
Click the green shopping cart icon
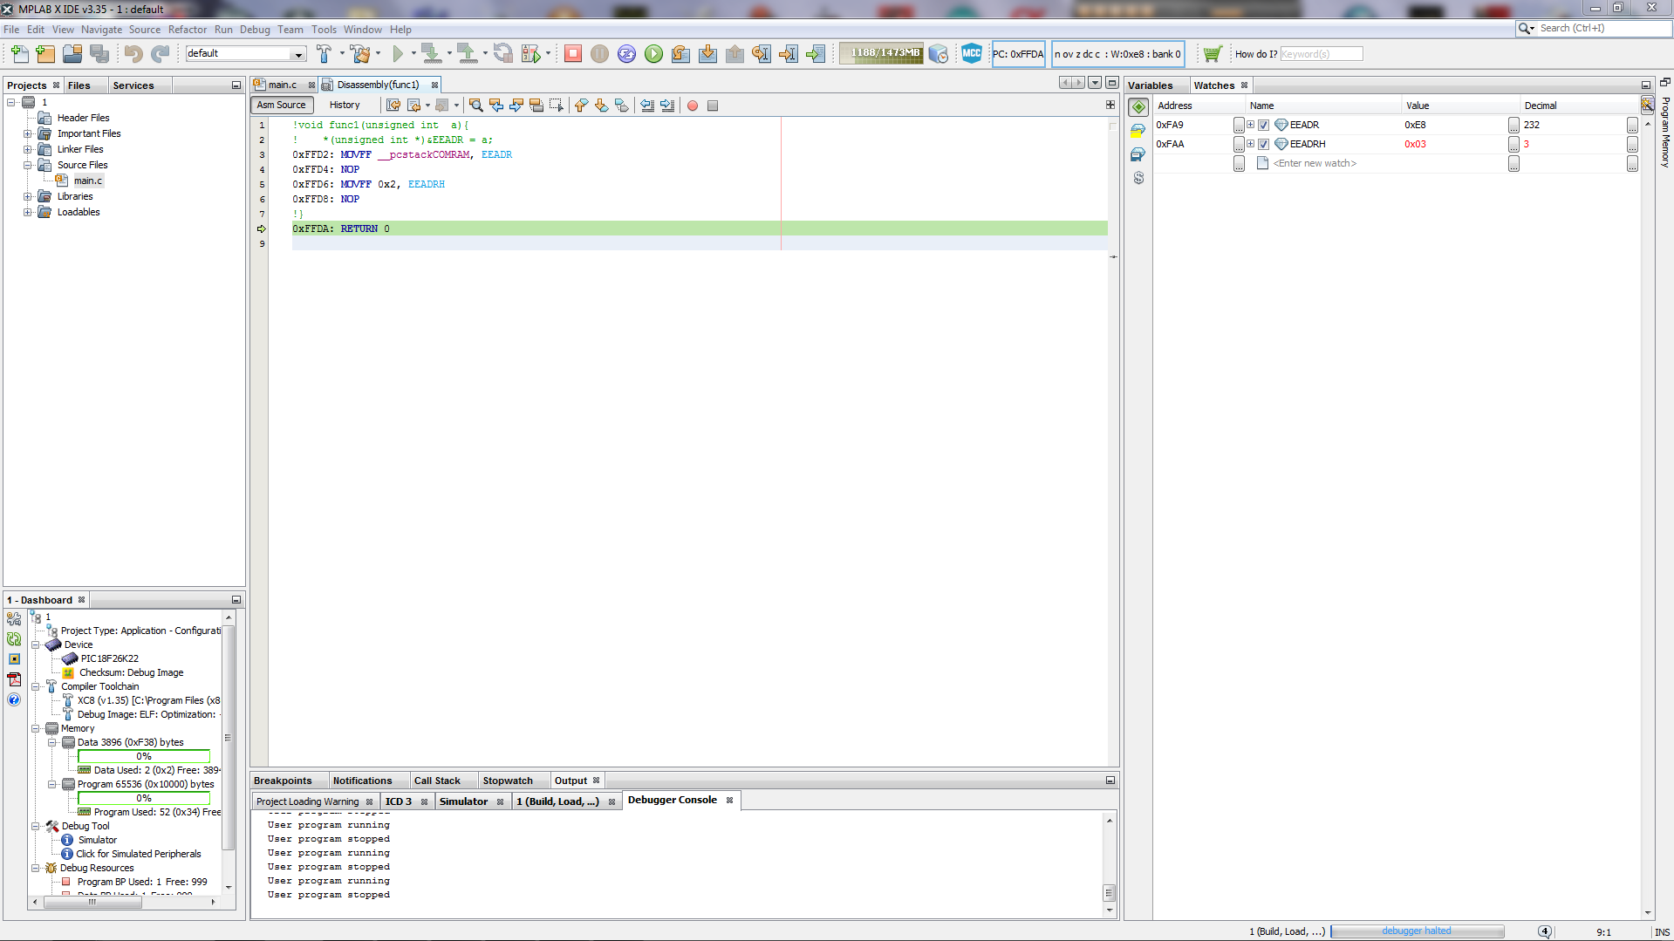pyautogui.click(x=1212, y=54)
